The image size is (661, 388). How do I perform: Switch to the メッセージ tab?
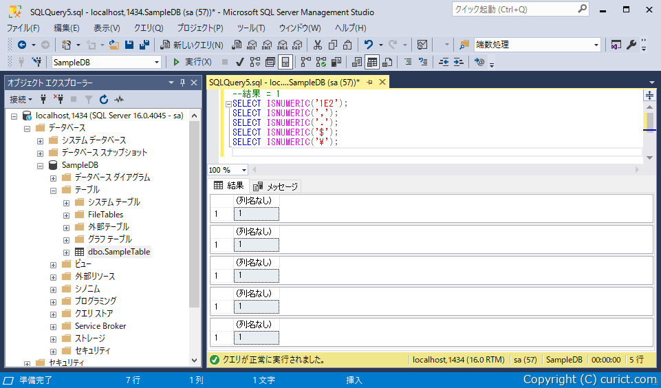pyautogui.click(x=276, y=186)
